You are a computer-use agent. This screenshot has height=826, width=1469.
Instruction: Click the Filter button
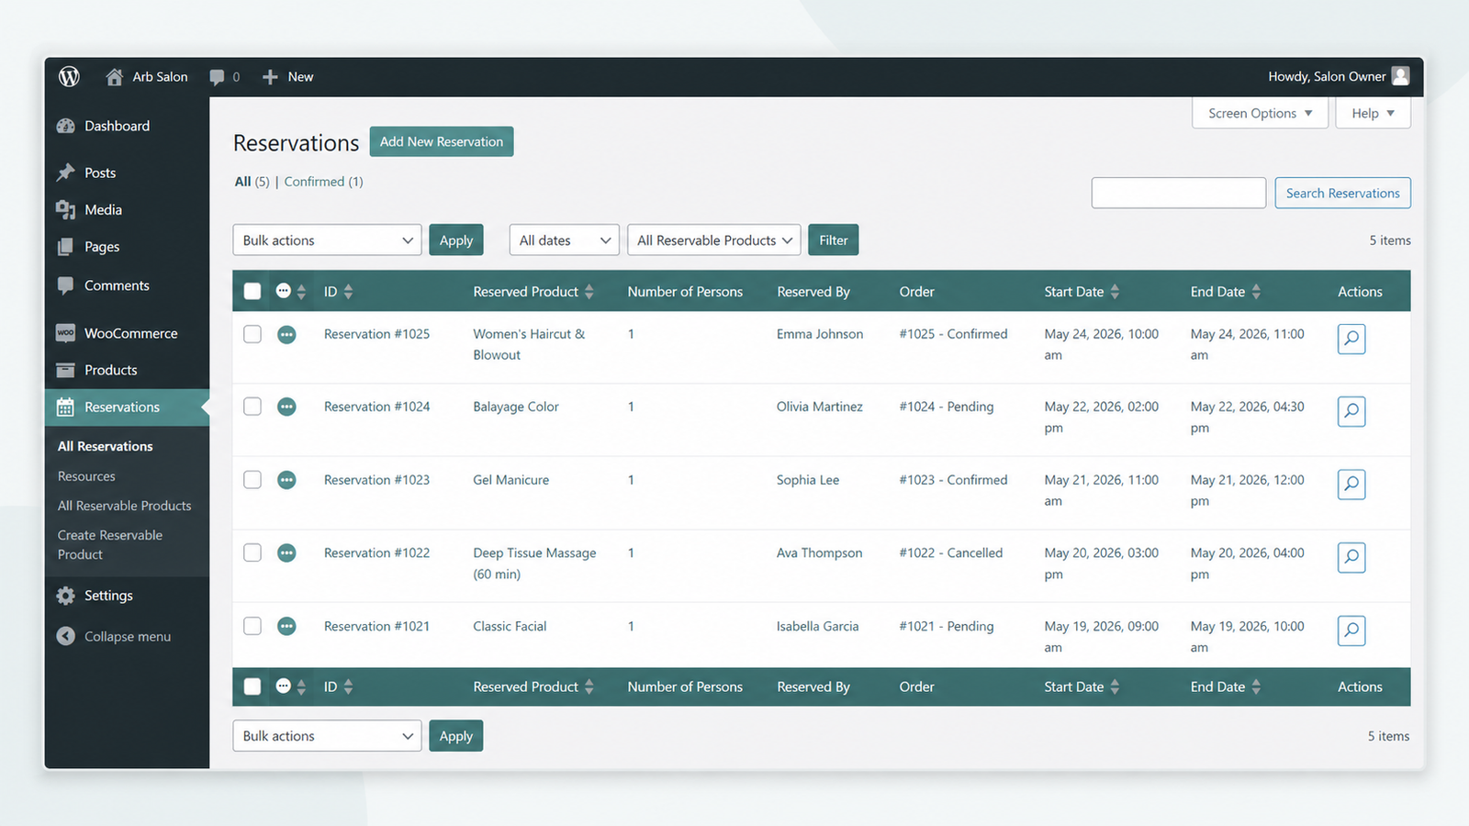coord(834,240)
